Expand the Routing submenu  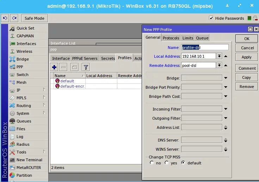44,105
